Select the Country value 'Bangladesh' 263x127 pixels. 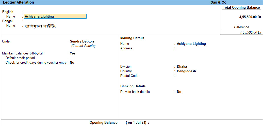186,71
